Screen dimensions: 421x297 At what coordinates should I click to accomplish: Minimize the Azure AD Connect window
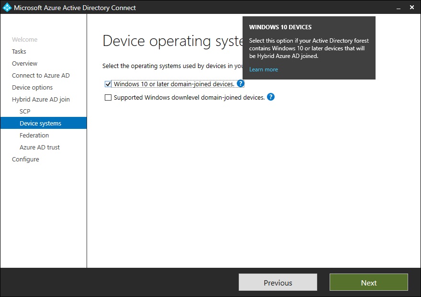[399, 8]
